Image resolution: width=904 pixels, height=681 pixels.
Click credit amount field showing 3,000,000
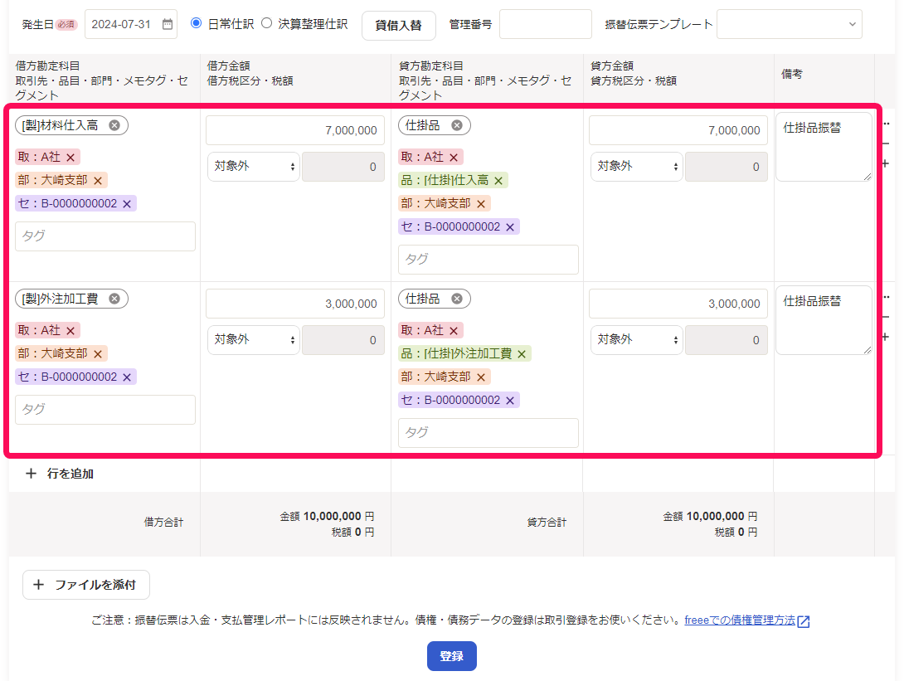click(x=678, y=304)
